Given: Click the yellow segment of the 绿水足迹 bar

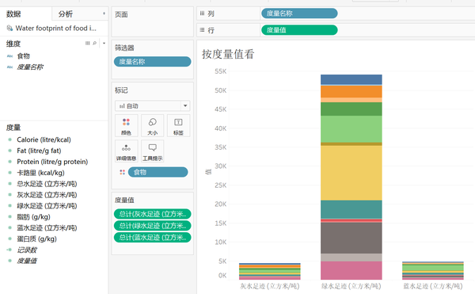Looking at the screenshot, I should 351,173.
